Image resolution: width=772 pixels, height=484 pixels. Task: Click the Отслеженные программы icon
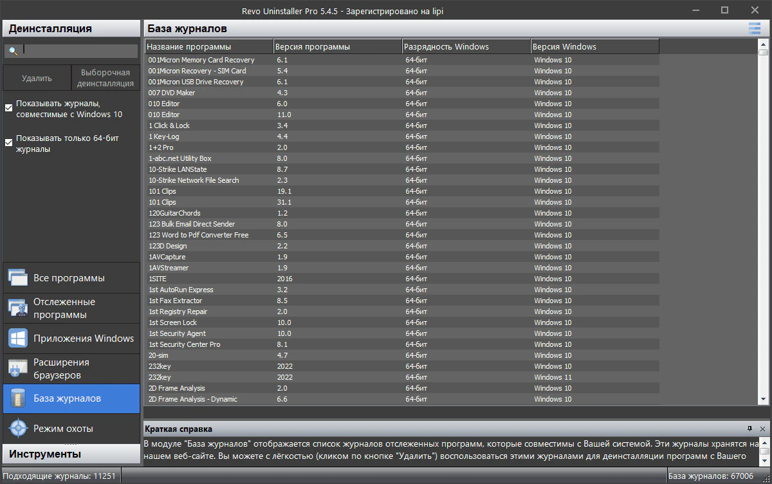tap(17, 308)
